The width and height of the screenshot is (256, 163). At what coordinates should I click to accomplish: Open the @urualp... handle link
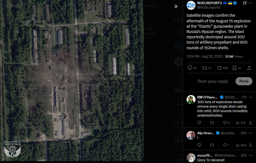point(228,133)
